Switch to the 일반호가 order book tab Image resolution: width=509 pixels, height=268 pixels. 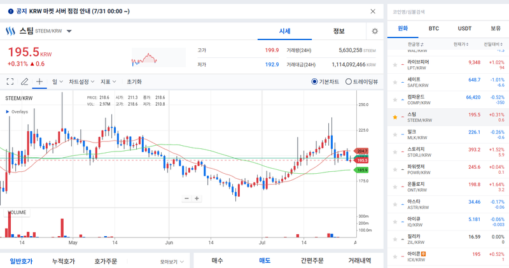(x=21, y=261)
